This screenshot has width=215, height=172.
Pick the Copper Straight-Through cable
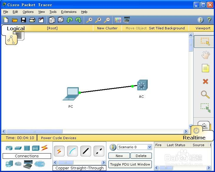pyautogui.click(x=85, y=151)
